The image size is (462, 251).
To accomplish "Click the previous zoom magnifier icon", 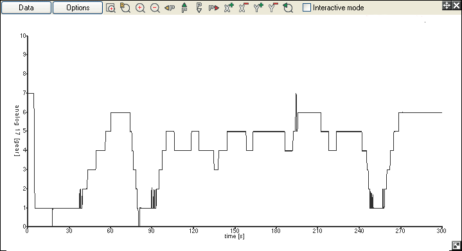I will (288, 8).
